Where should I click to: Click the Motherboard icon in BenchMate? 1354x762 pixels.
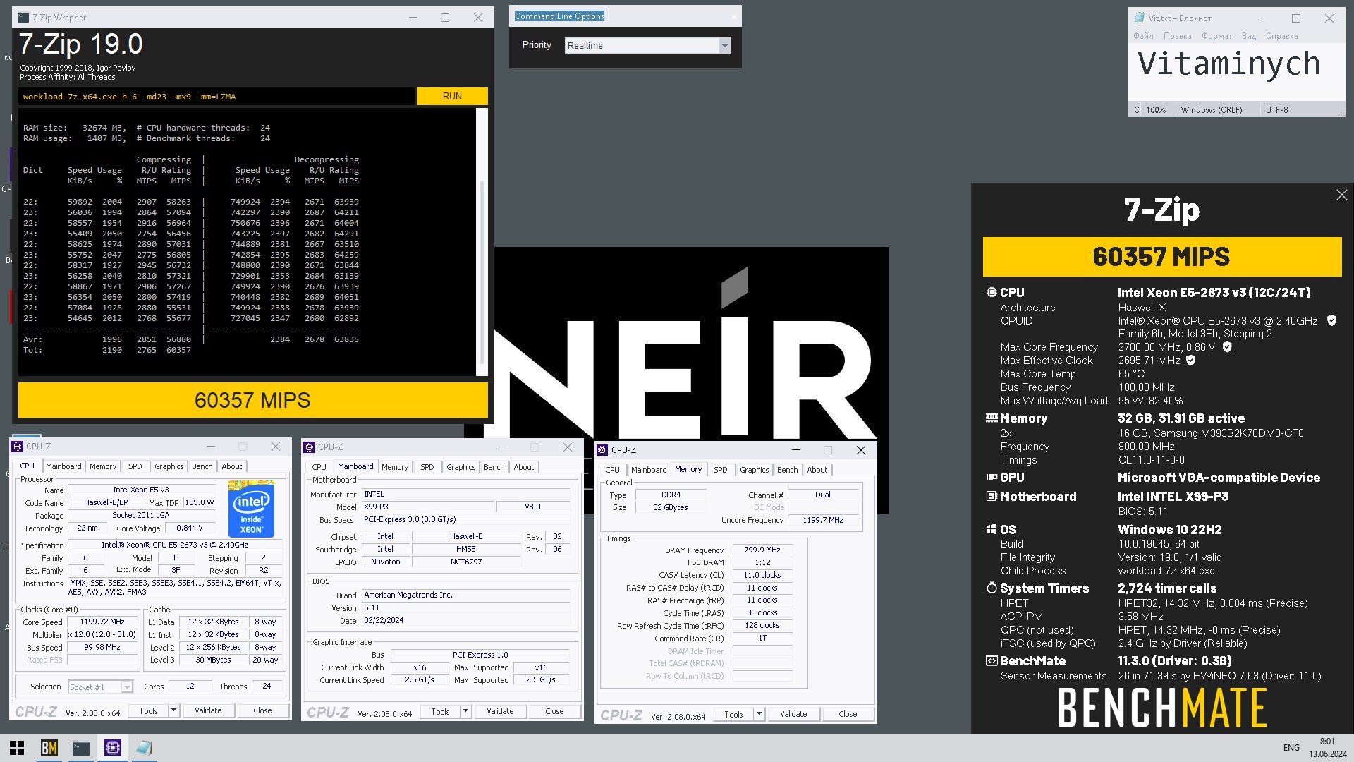click(x=992, y=497)
